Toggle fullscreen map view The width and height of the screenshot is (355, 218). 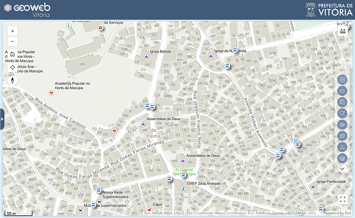pos(343,199)
